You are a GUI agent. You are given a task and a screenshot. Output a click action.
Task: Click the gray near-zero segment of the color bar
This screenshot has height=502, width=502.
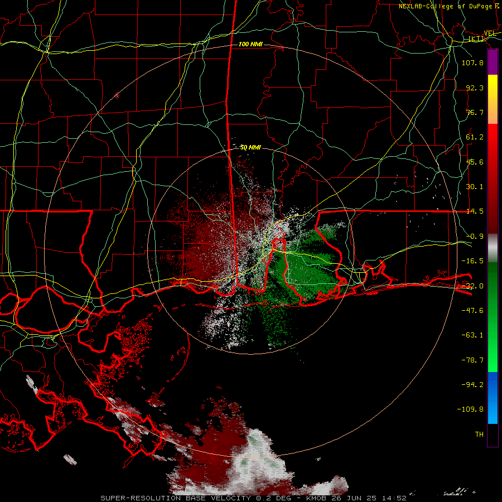pos(493,248)
